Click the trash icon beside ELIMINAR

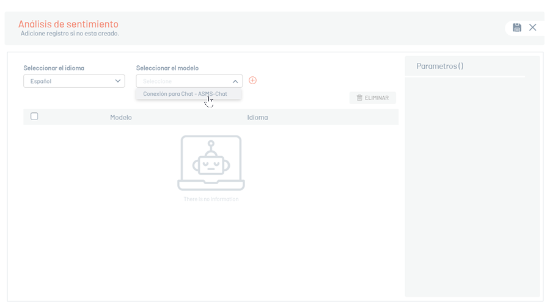[359, 98]
